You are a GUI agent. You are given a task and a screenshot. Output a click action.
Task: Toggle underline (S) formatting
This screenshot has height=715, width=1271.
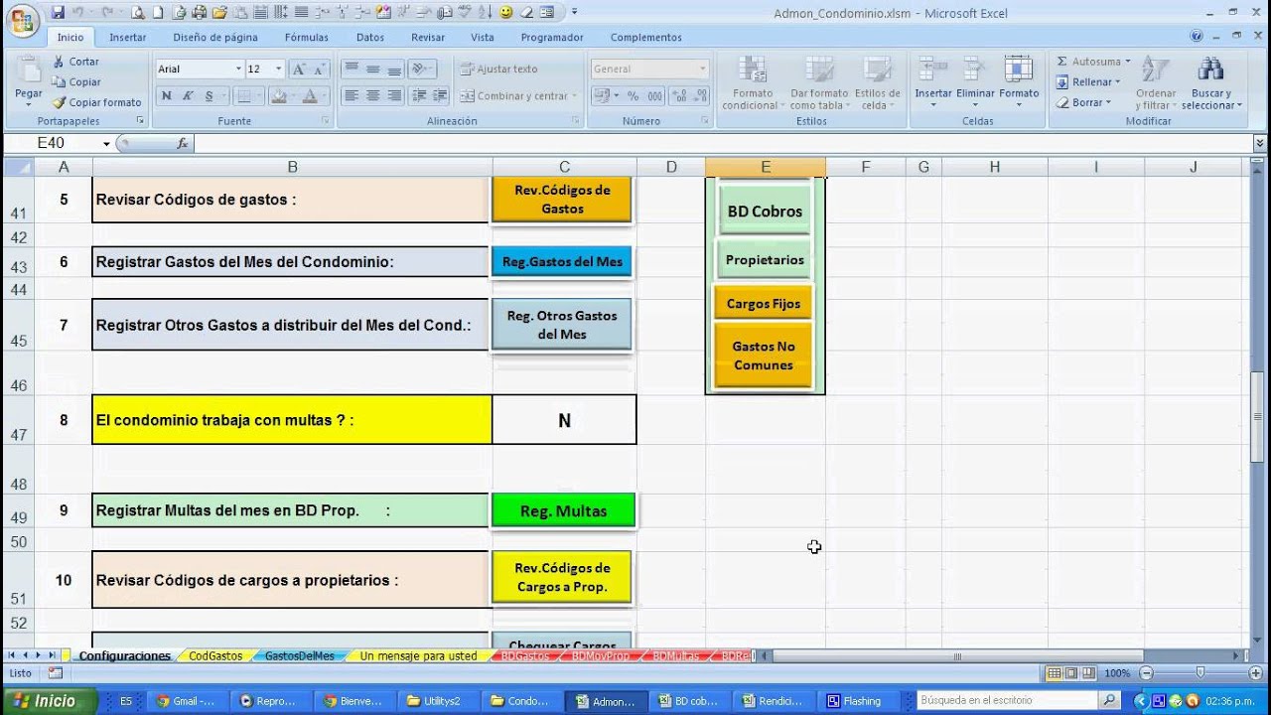[209, 96]
